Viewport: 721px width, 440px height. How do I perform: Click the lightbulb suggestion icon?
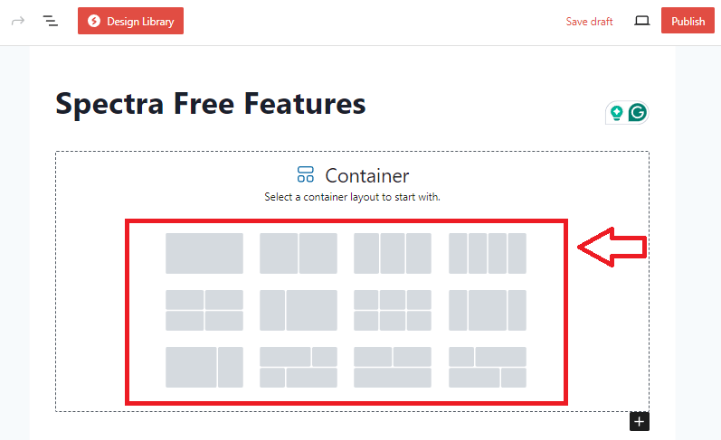pos(617,113)
